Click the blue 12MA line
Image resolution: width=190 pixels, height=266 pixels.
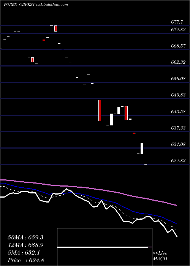tap(88, 196)
